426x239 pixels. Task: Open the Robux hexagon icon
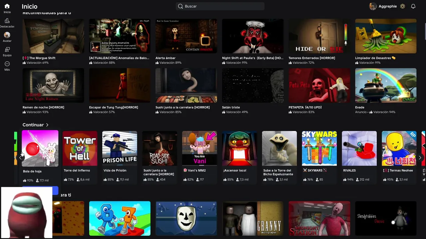(x=403, y=6)
